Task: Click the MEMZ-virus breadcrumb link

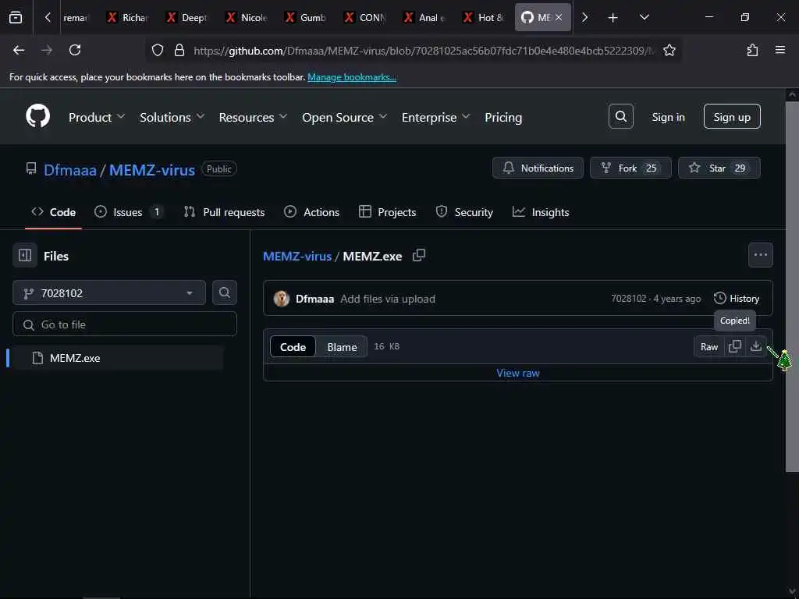Action: click(x=297, y=256)
